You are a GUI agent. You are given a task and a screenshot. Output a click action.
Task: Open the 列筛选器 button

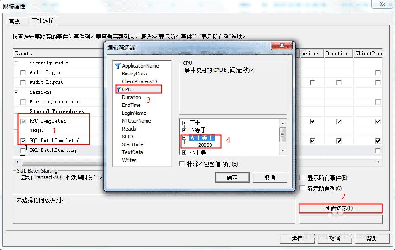click(x=341, y=208)
